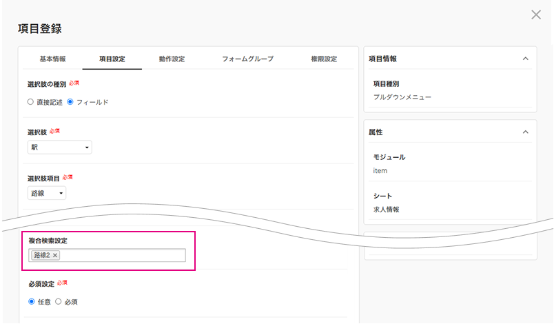Image resolution: width=554 pixels, height=324 pixels.
Task: Open the 選択肢 dropdown showing 駅
Action: click(60, 147)
